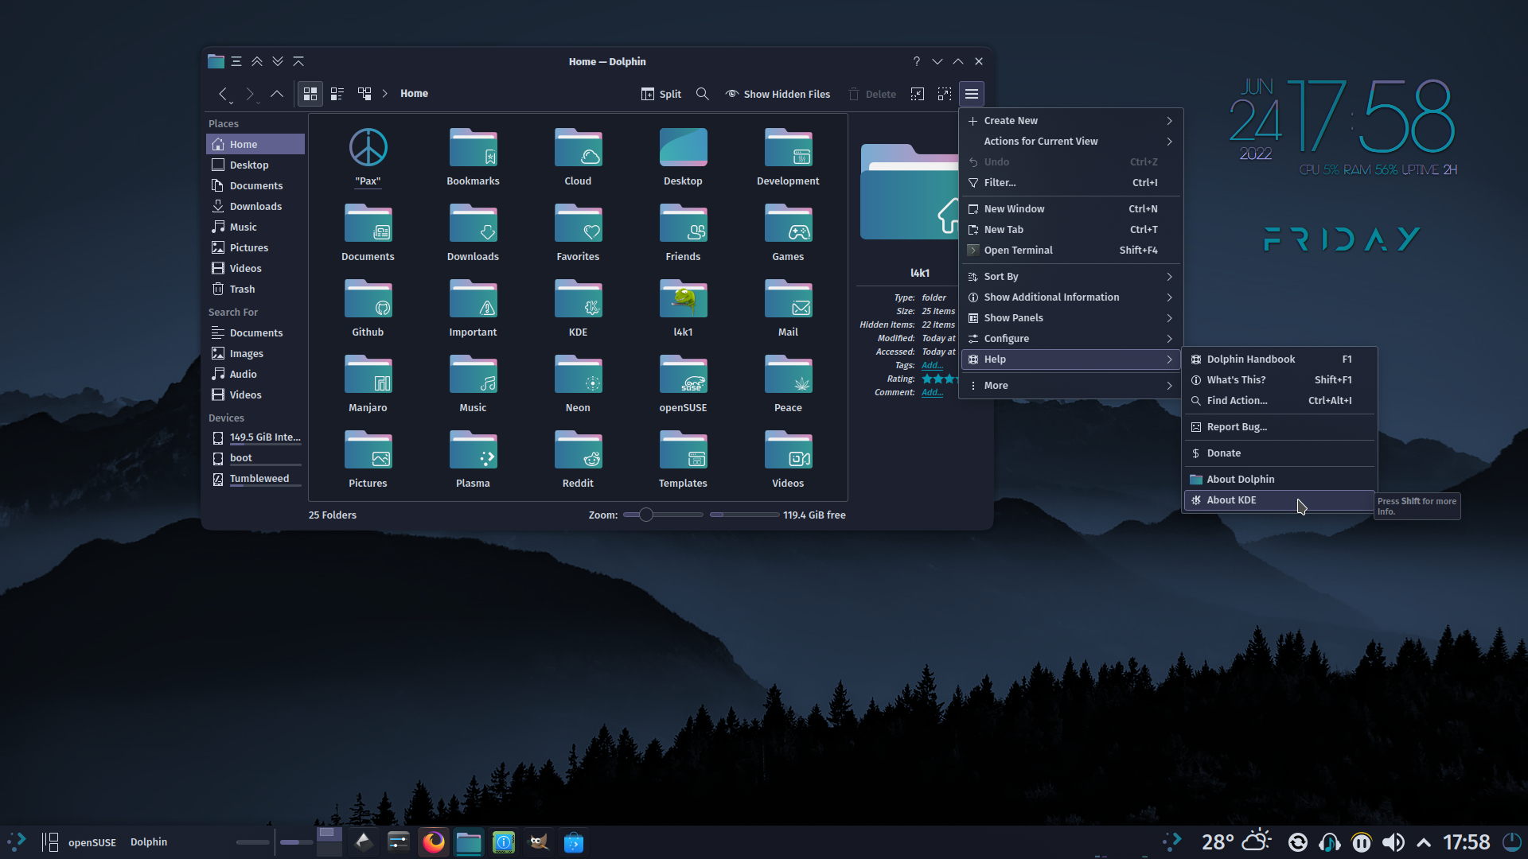Open the Manjaro folder
This screenshot has height=859, width=1528.
point(368,383)
